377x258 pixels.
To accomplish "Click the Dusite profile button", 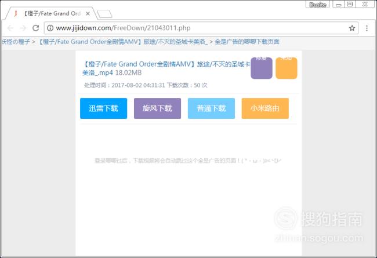I will click(318, 5).
